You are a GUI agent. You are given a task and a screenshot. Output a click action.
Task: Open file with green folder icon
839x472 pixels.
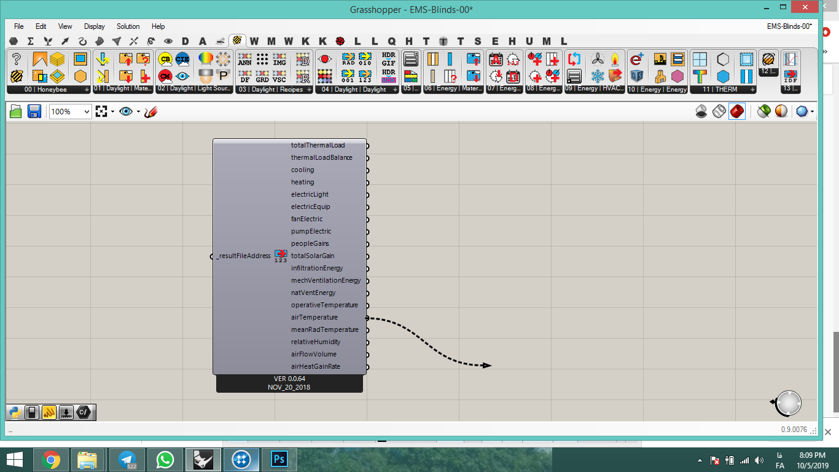[x=16, y=111]
